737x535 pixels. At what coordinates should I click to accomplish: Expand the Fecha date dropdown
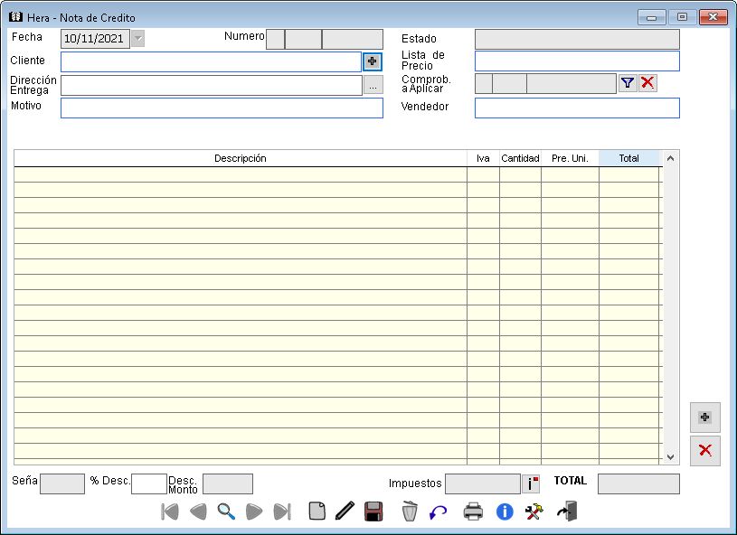coord(137,39)
